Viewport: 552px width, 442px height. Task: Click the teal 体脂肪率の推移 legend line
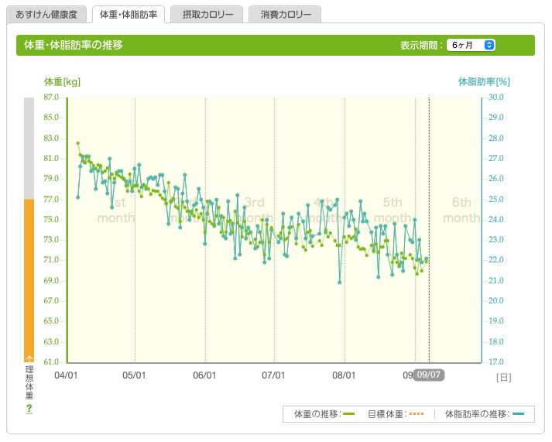pyautogui.click(x=518, y=415)
